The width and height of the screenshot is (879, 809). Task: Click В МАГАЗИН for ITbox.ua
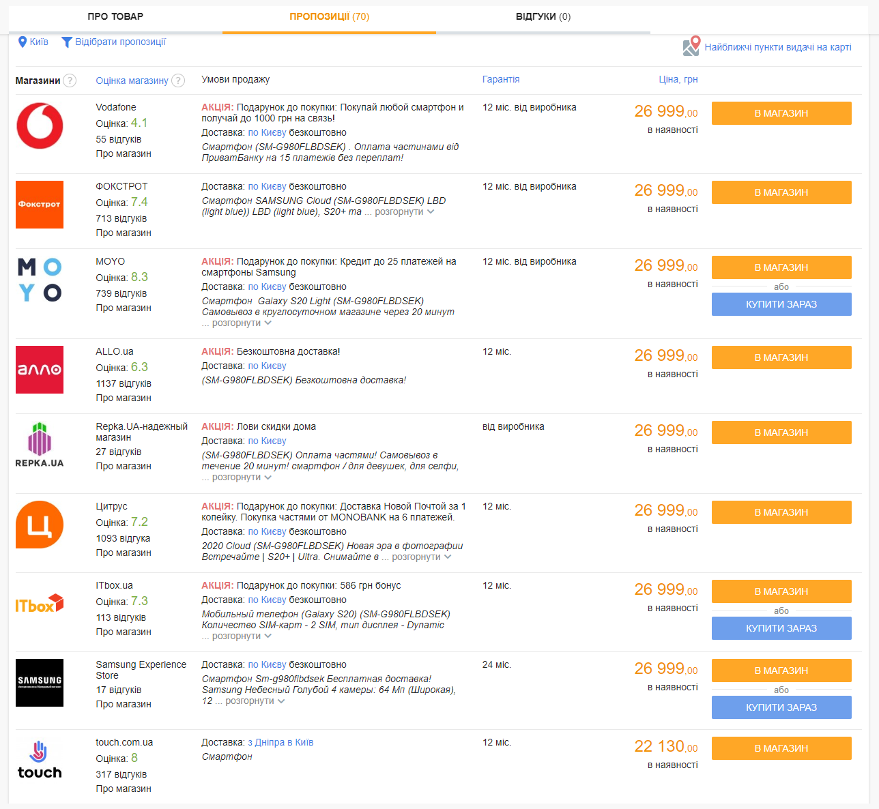[x=781, y=591]
